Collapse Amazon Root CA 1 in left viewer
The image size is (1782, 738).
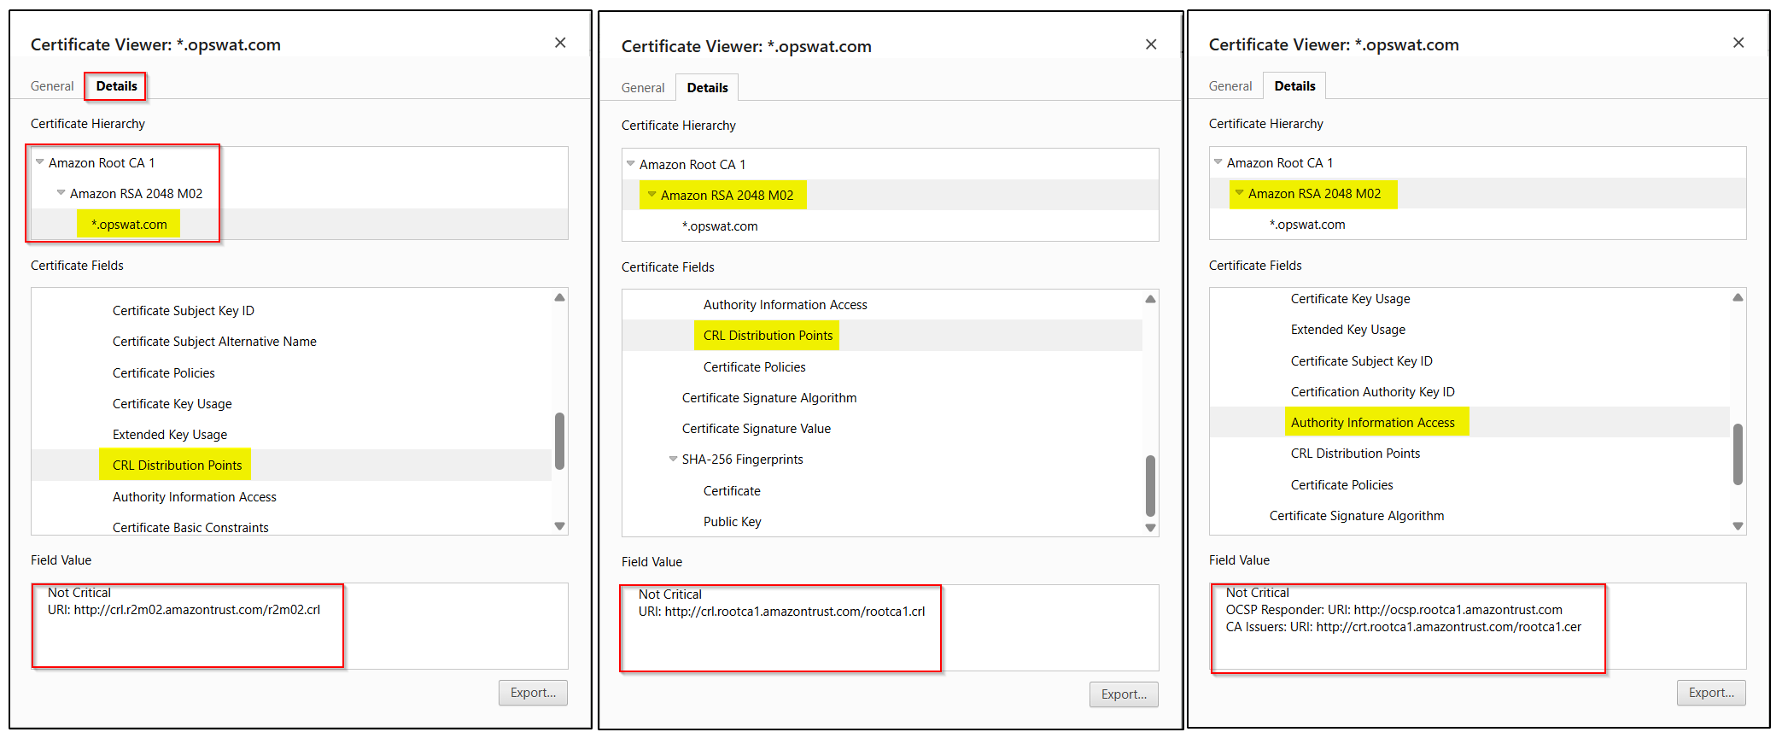coord(39,161)
